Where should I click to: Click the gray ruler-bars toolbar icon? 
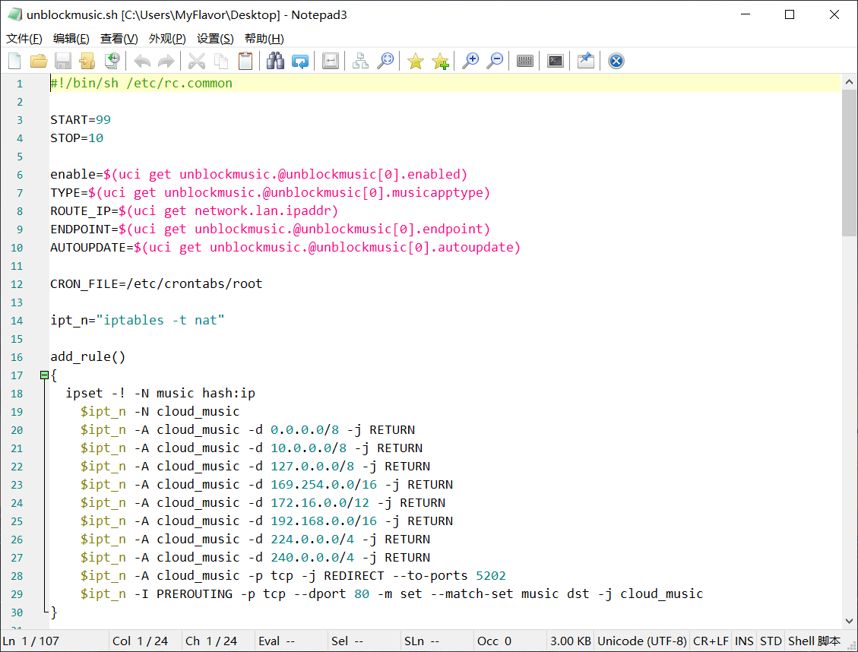525,61
